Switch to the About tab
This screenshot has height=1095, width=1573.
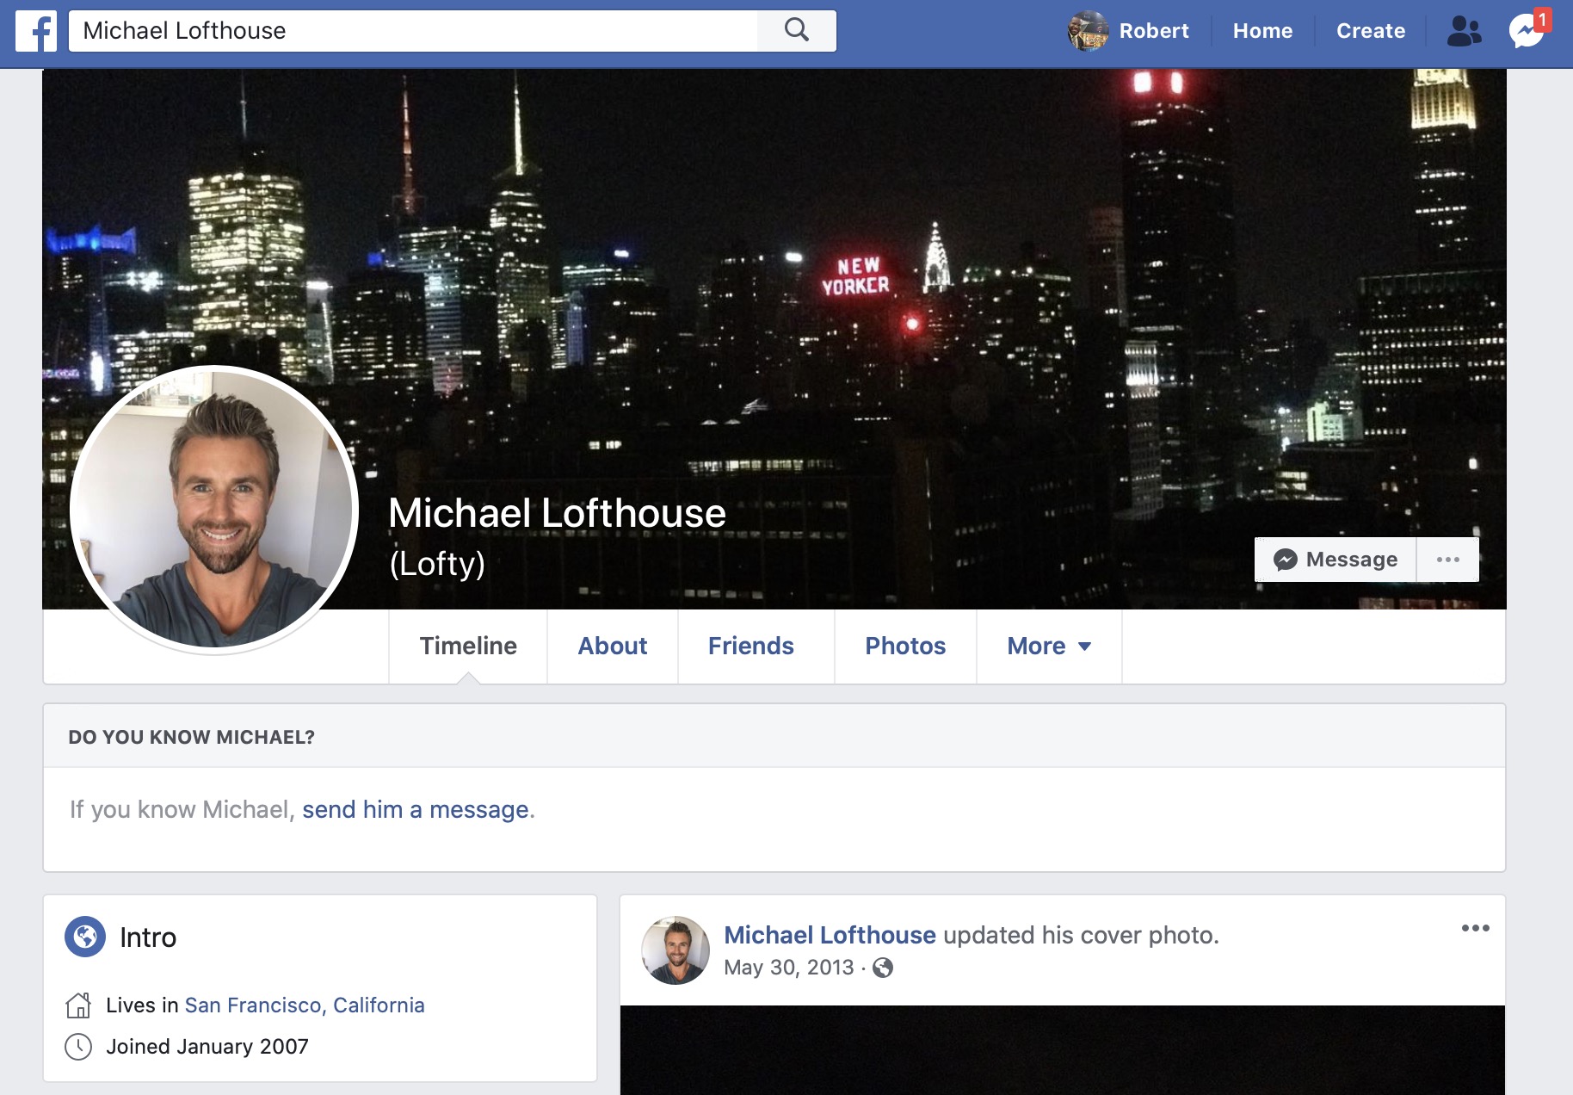(612, 646)
